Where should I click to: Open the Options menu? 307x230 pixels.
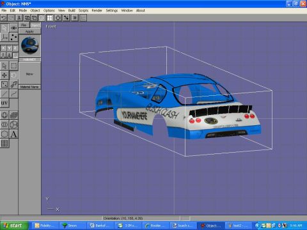49,10
